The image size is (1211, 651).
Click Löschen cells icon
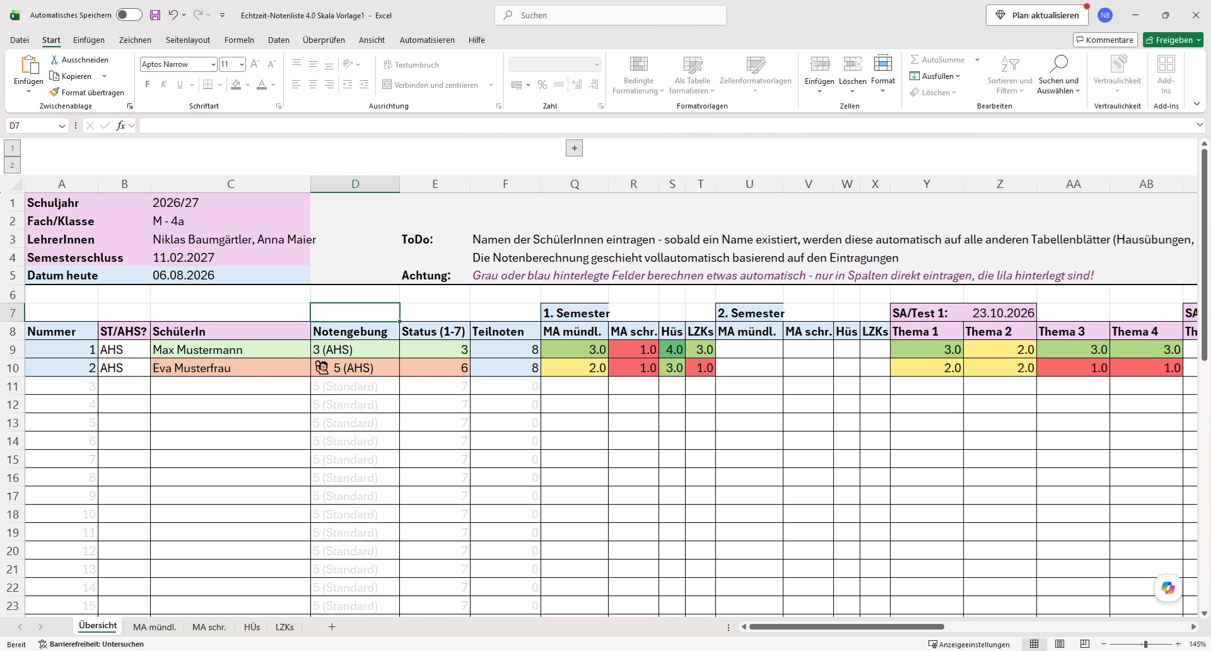[x=853, y=64]
